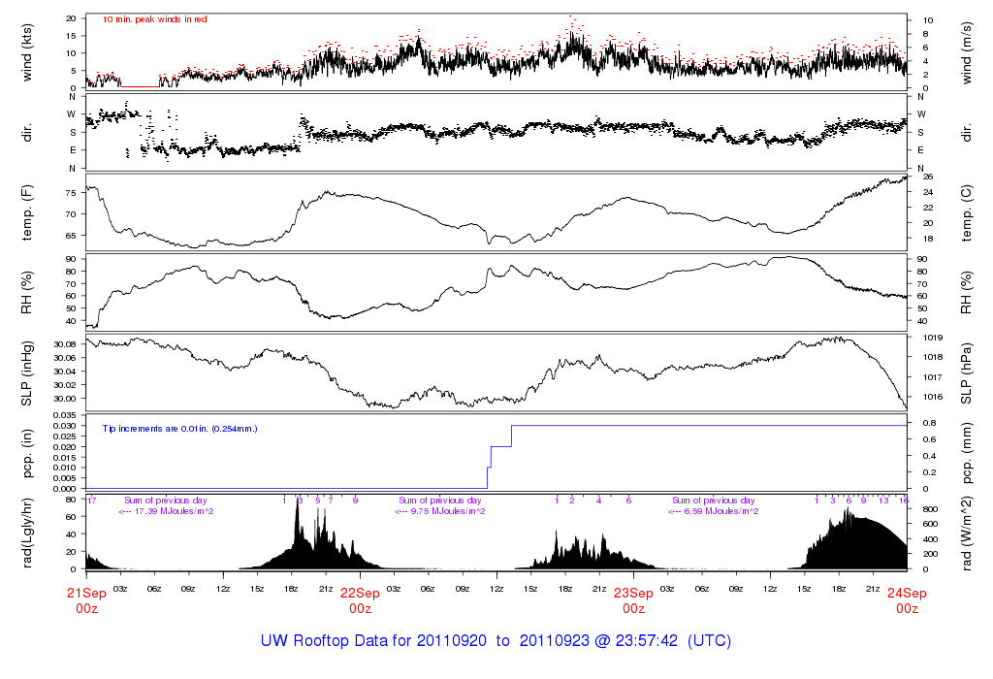This screenshot has height=679, width=993.
Task: Click the '75' tick on temp. (F) axis
Action: click(71, 193)
